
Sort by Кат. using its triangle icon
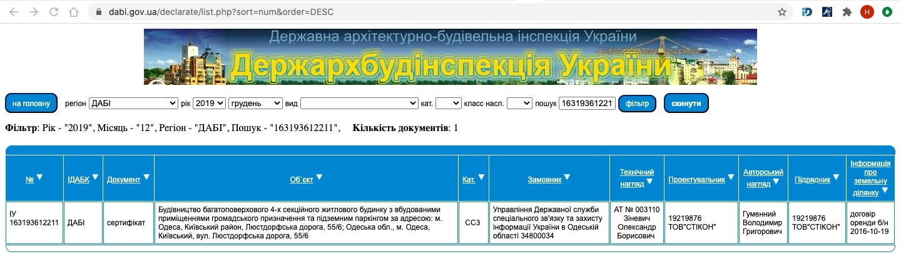482,177
